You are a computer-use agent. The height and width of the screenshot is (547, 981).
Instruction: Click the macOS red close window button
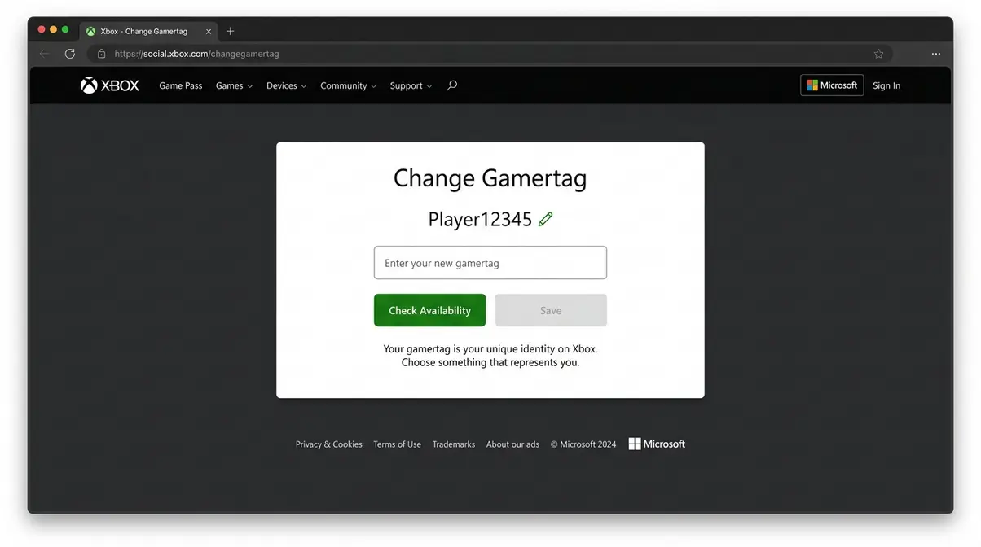(42, 29)
